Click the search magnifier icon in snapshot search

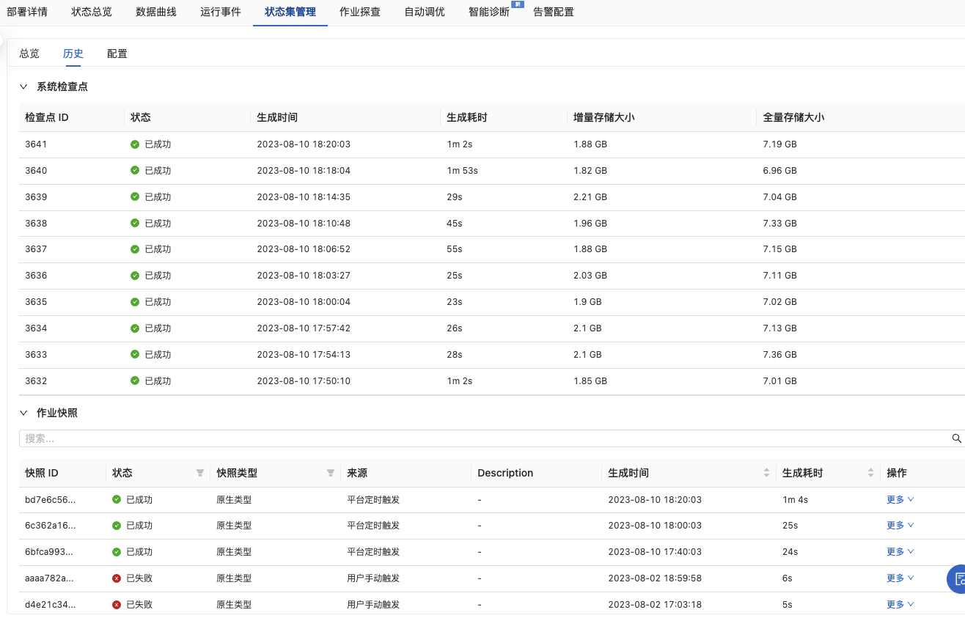pos(956,438)
